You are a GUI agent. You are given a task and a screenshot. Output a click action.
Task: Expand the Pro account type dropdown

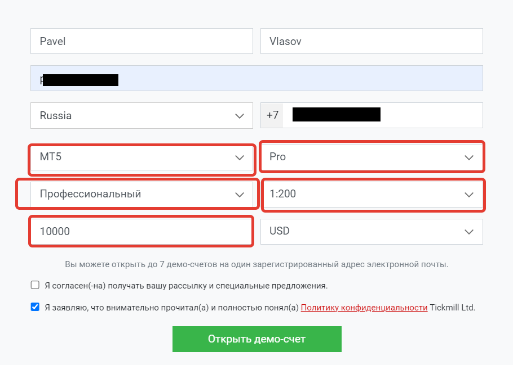(372, 157)
